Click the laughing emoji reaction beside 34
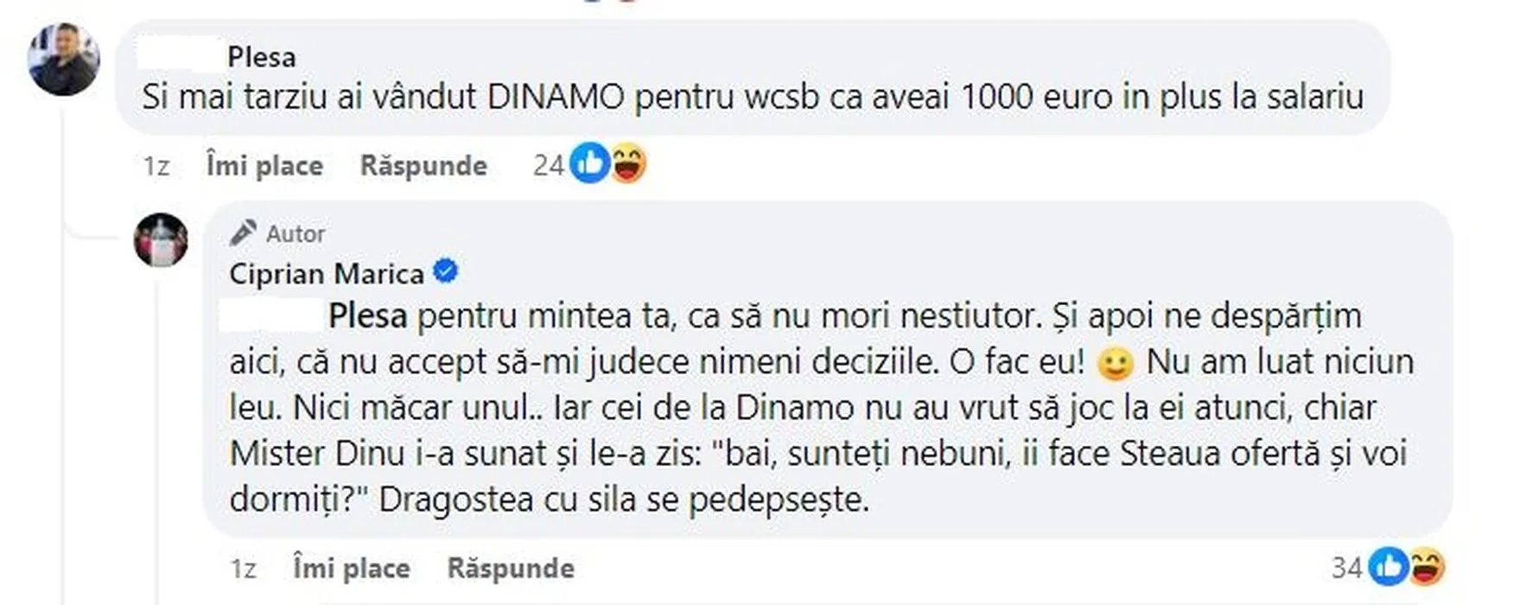The image size is (1533, 605). click(x=1427, y=567)
